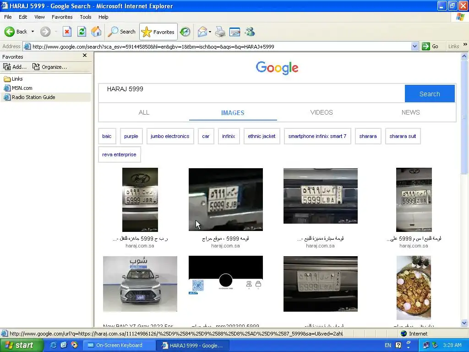Viewport: 469px width, 352px height.
Task: Open MSN.com favorite
Action: pyautogui.click(x=18, y=88)
